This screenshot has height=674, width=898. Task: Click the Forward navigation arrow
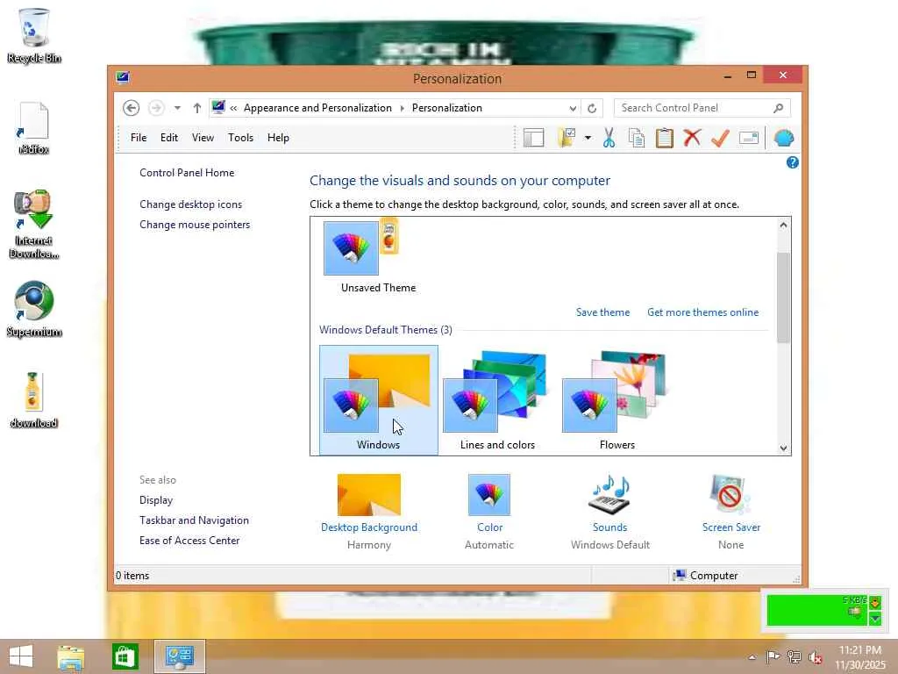coord(156,108)
